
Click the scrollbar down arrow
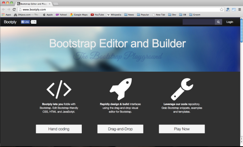[x=241, y=142]
